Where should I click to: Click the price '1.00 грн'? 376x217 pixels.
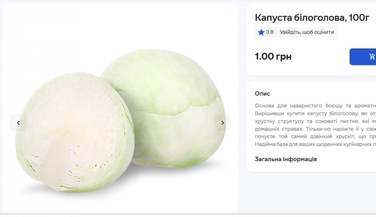coord(273,57)
